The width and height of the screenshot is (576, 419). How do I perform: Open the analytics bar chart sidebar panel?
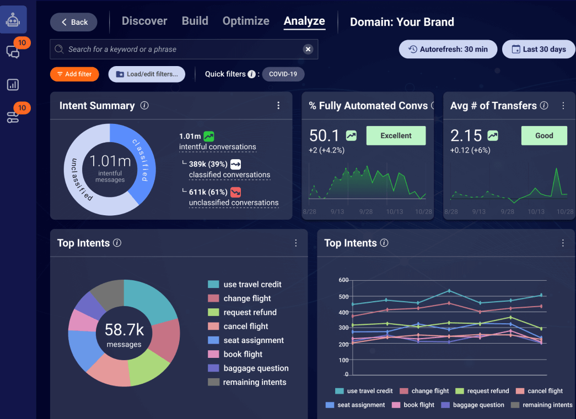click(x=13, y=84)
